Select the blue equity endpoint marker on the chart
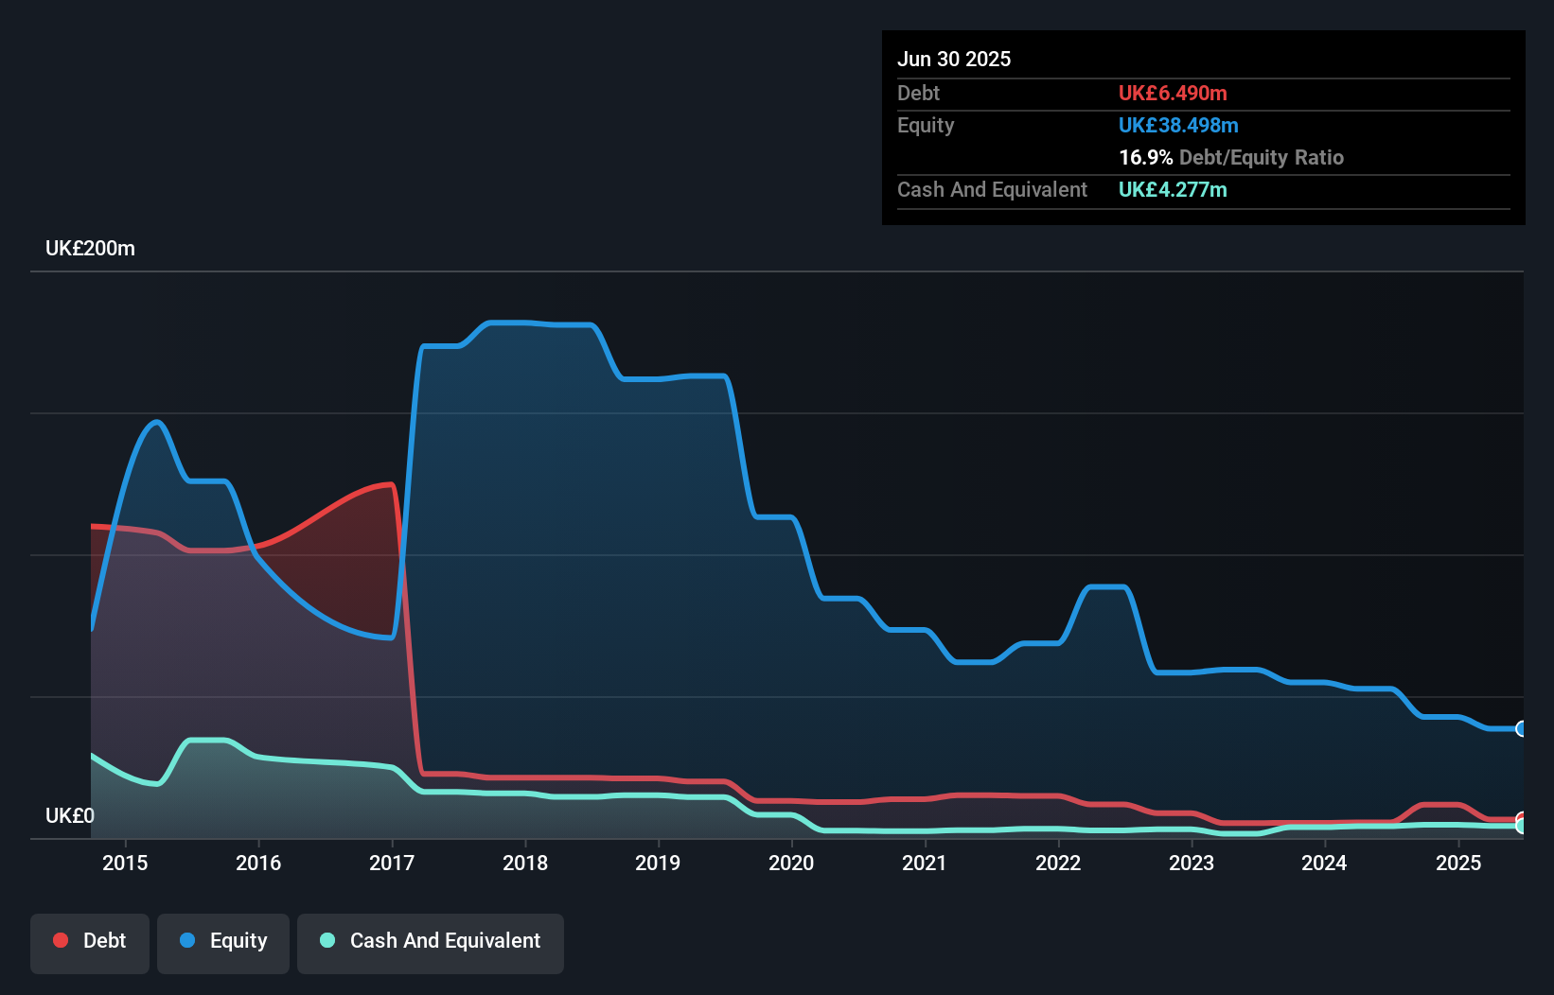 point(1520,729)
